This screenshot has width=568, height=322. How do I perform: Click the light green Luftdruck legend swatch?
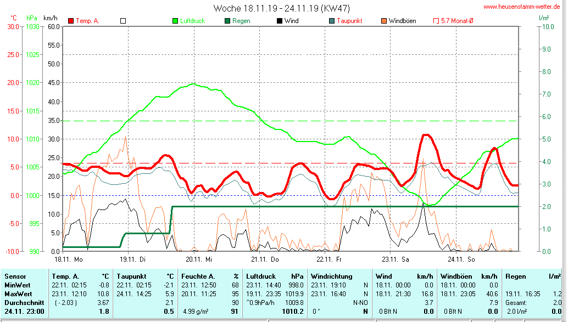(175, 21)
